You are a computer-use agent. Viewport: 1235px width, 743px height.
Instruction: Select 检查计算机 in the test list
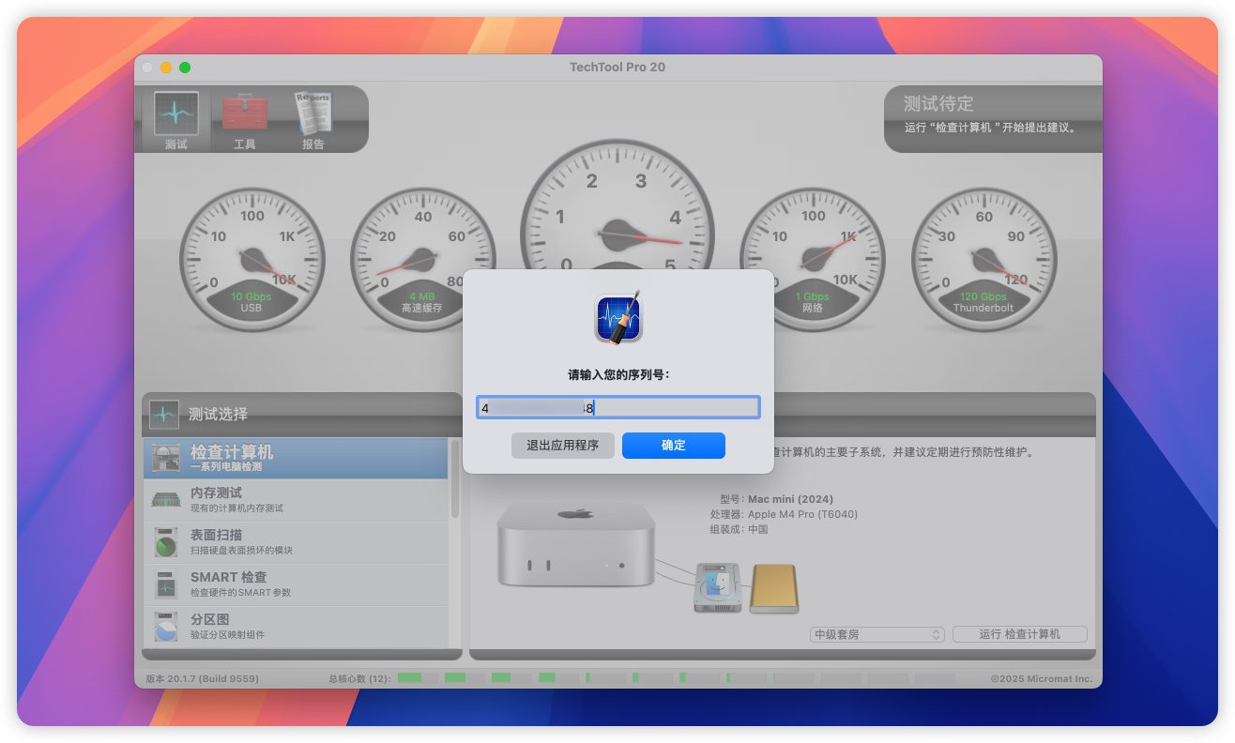tap(296, 459)
